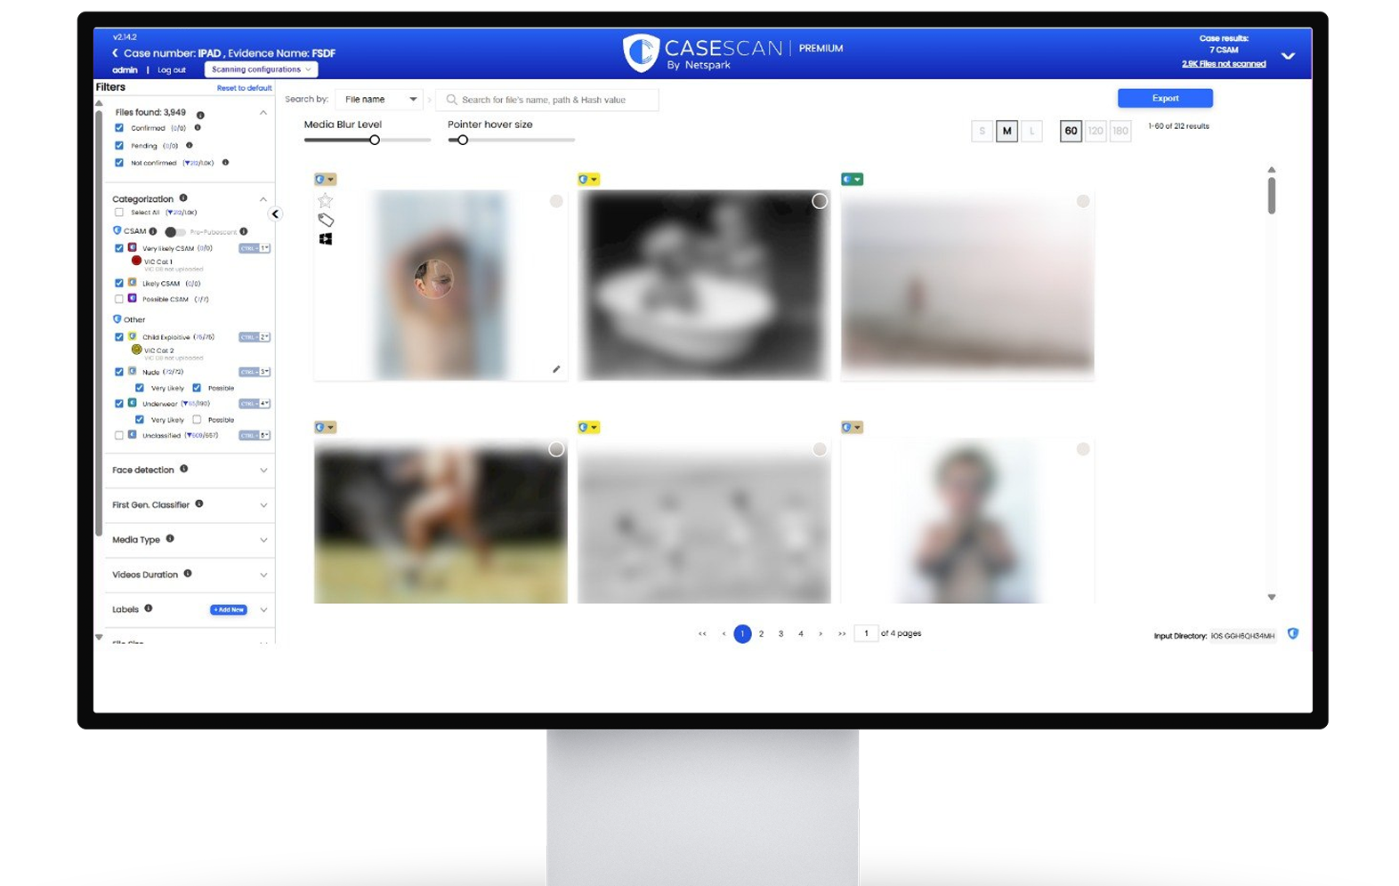Open the File name search-by dropdown
Image resolution: width=1399 pixels, height=886 pixels.
coord(380,100)
